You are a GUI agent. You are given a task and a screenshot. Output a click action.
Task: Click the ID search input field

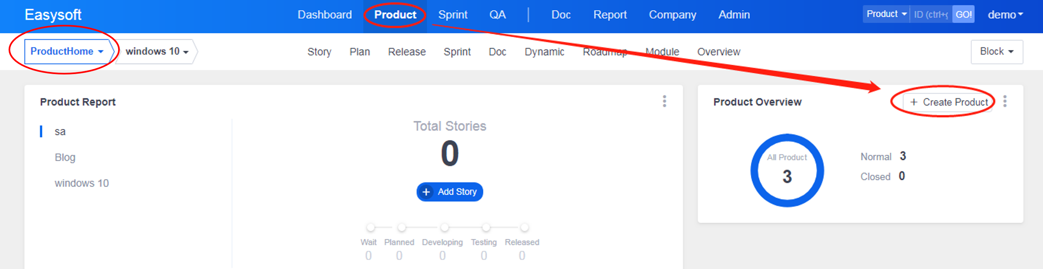point(931,15)
